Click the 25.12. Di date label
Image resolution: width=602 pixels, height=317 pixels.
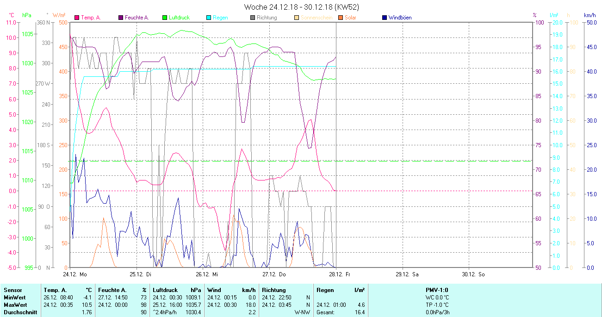click(x=141, y=274)
